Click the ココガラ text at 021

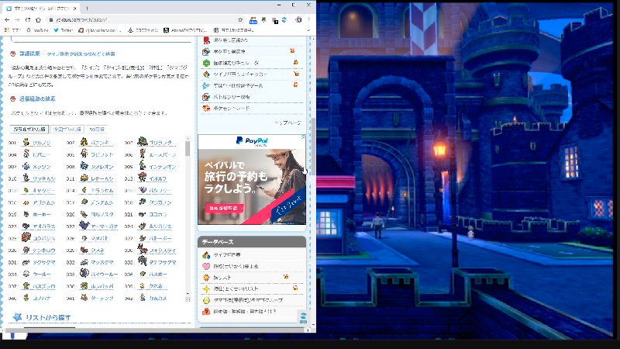coord(158,215)
